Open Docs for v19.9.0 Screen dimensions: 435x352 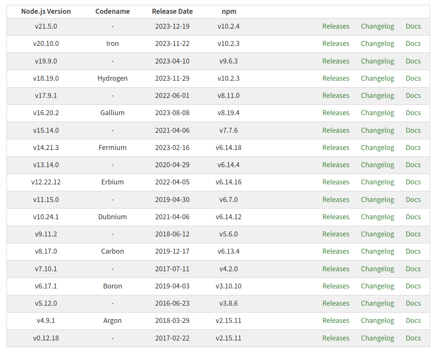[x=413, y=61]
